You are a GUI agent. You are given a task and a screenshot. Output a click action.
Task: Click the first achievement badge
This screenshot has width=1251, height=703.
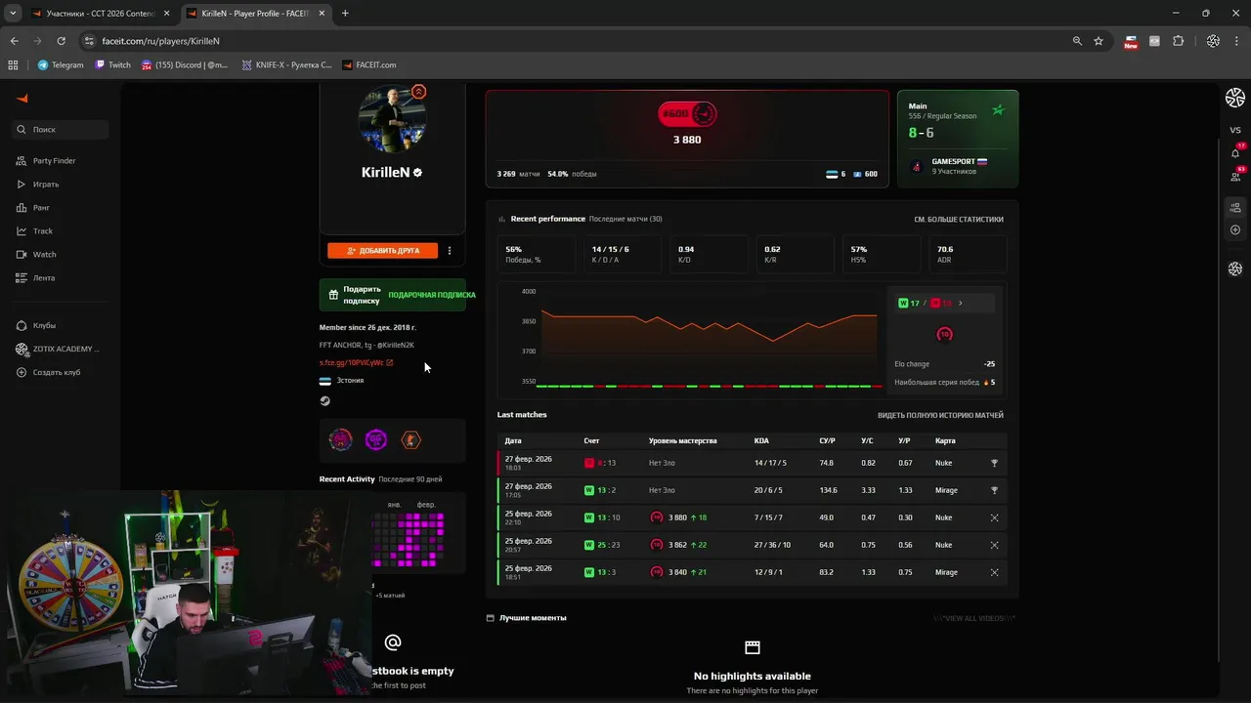(340, 439)
